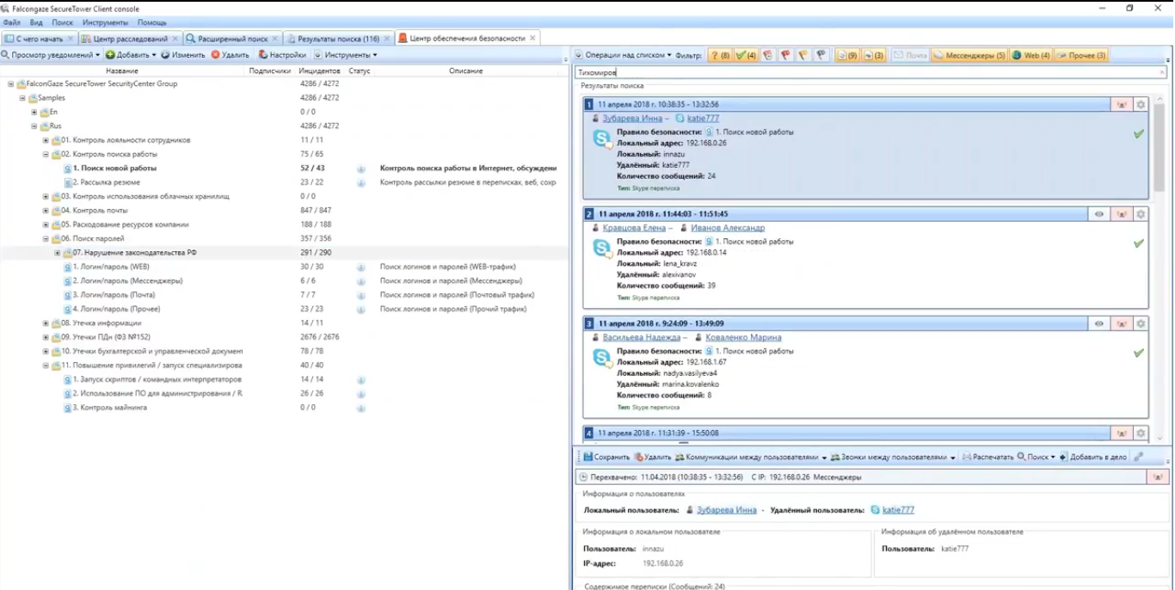Toggle the Почта filter
The height and width of the screenshot is (590, 1175).
(x=910, y=55)
